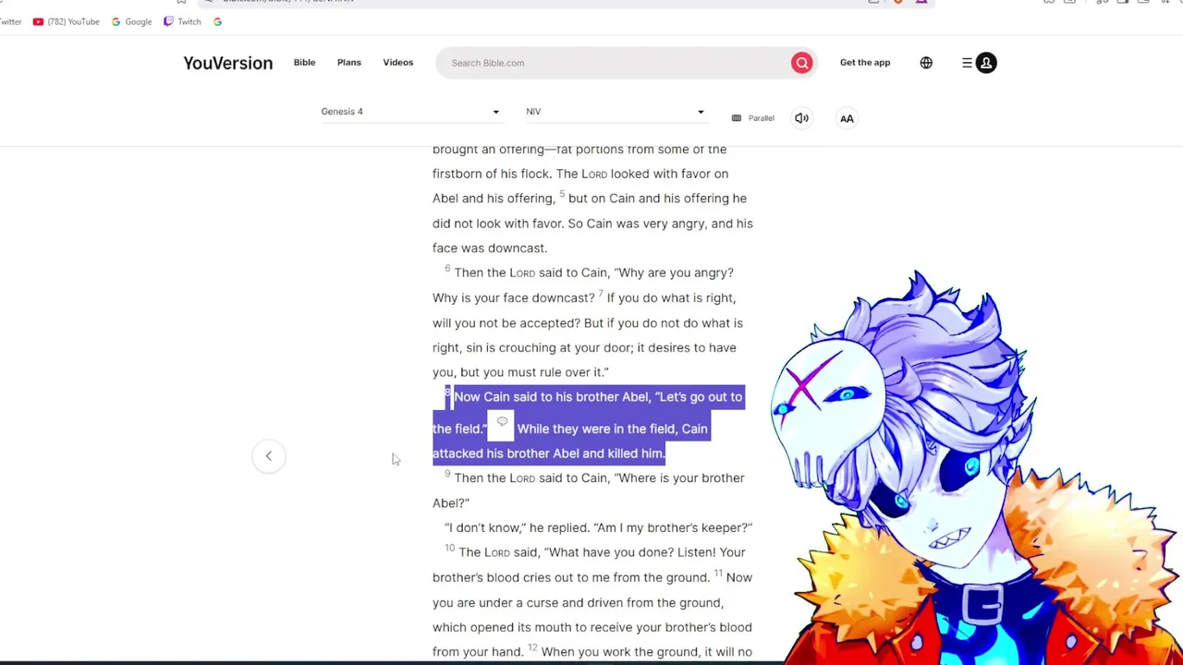1183x665 pixels.
Task: Open the AA font settings
Action: (847, 118)
